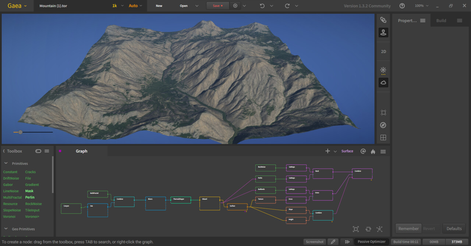The height and width of the screenshot is (246, 471).
Task: Click the flame icon in graph toolbar
Action: 373,151
